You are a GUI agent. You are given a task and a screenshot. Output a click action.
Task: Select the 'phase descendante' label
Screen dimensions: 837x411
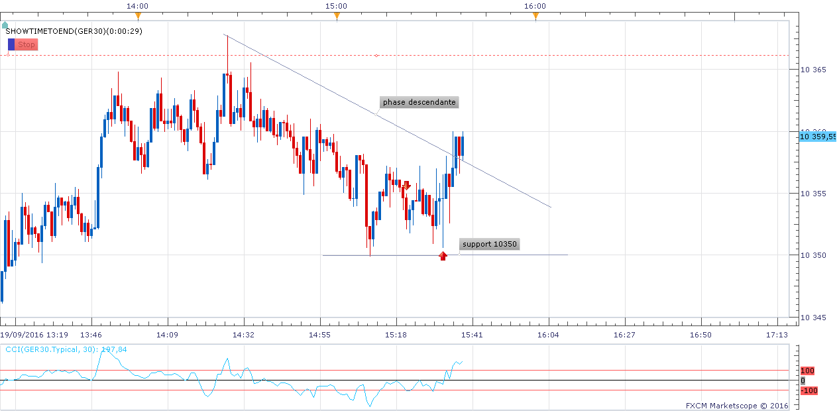[x=419, y=102]
